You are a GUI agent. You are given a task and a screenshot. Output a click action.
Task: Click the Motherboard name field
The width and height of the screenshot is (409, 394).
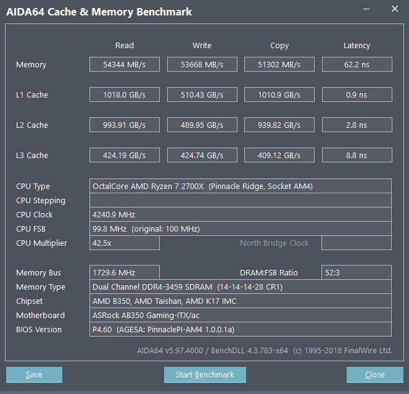pos(241,316)
